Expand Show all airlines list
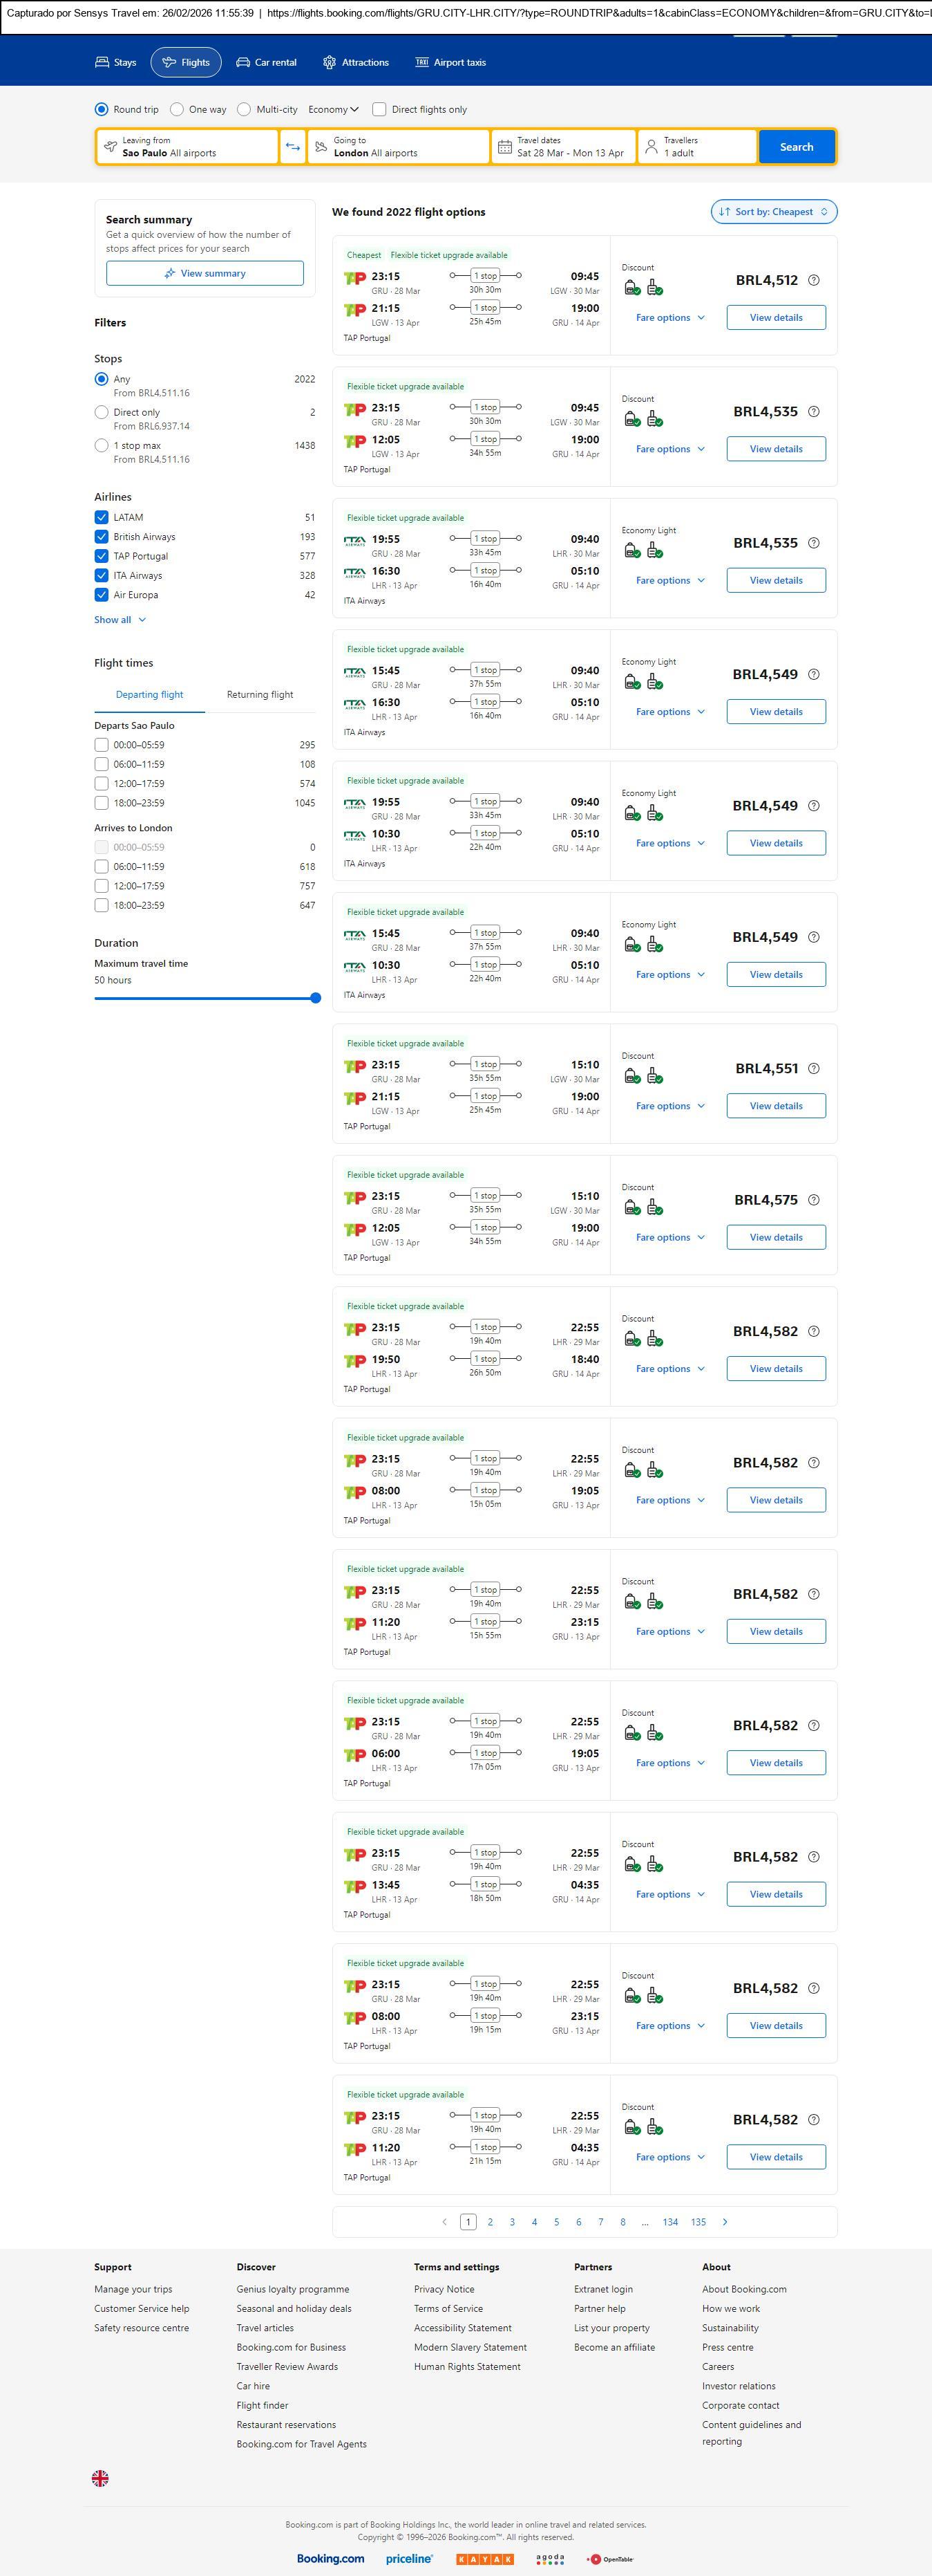Screen dimensions: 932x2576 pos(120,620)
